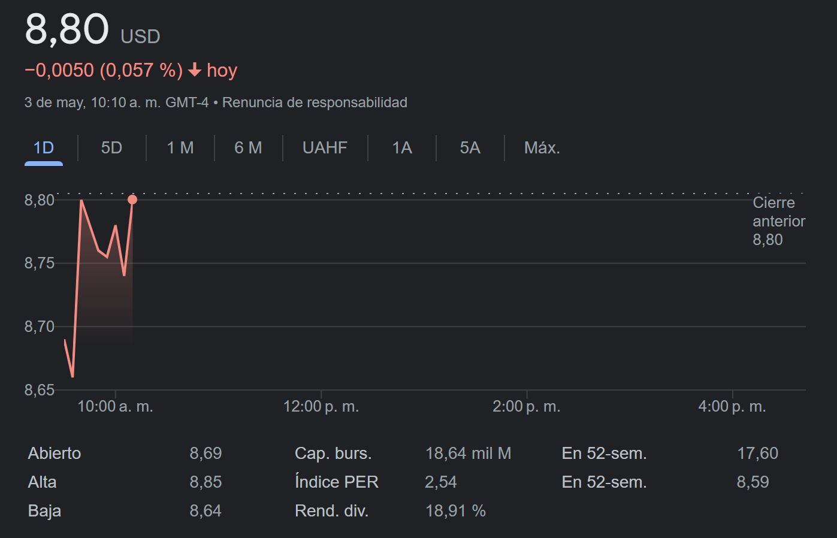
Task: Choose the Máx. range tab
Action: [x=542, y=148]
